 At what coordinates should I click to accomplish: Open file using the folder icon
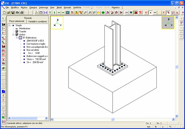(9, 13)
